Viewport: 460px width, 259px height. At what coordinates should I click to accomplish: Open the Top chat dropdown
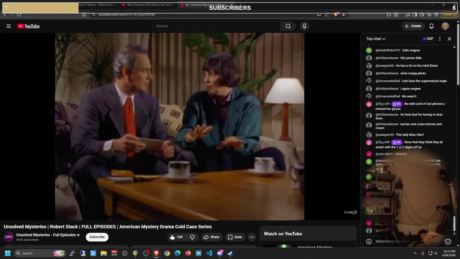[376, 39]
